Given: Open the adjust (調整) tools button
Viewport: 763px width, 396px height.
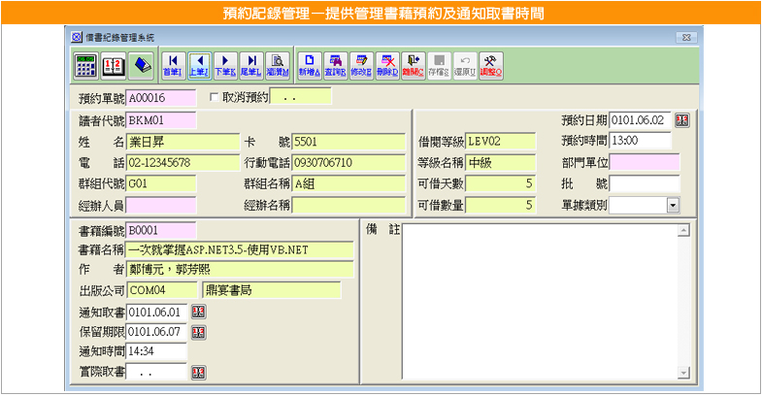Looking at the screenshot, I should (491, 65).
